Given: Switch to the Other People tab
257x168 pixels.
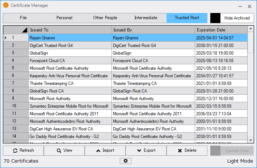Looking at the screenshot, I should [105, 18].
